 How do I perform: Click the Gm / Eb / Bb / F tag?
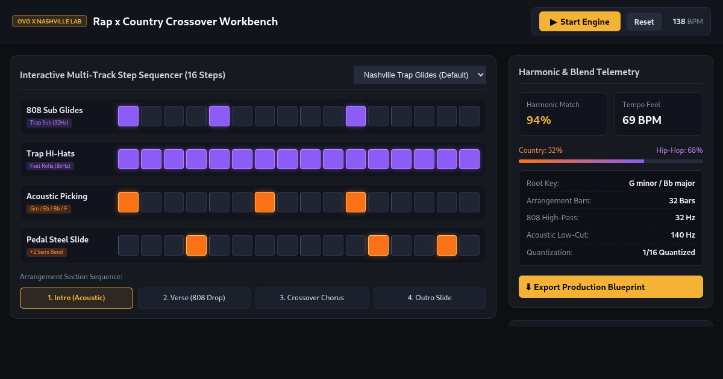tap(49, 209)
